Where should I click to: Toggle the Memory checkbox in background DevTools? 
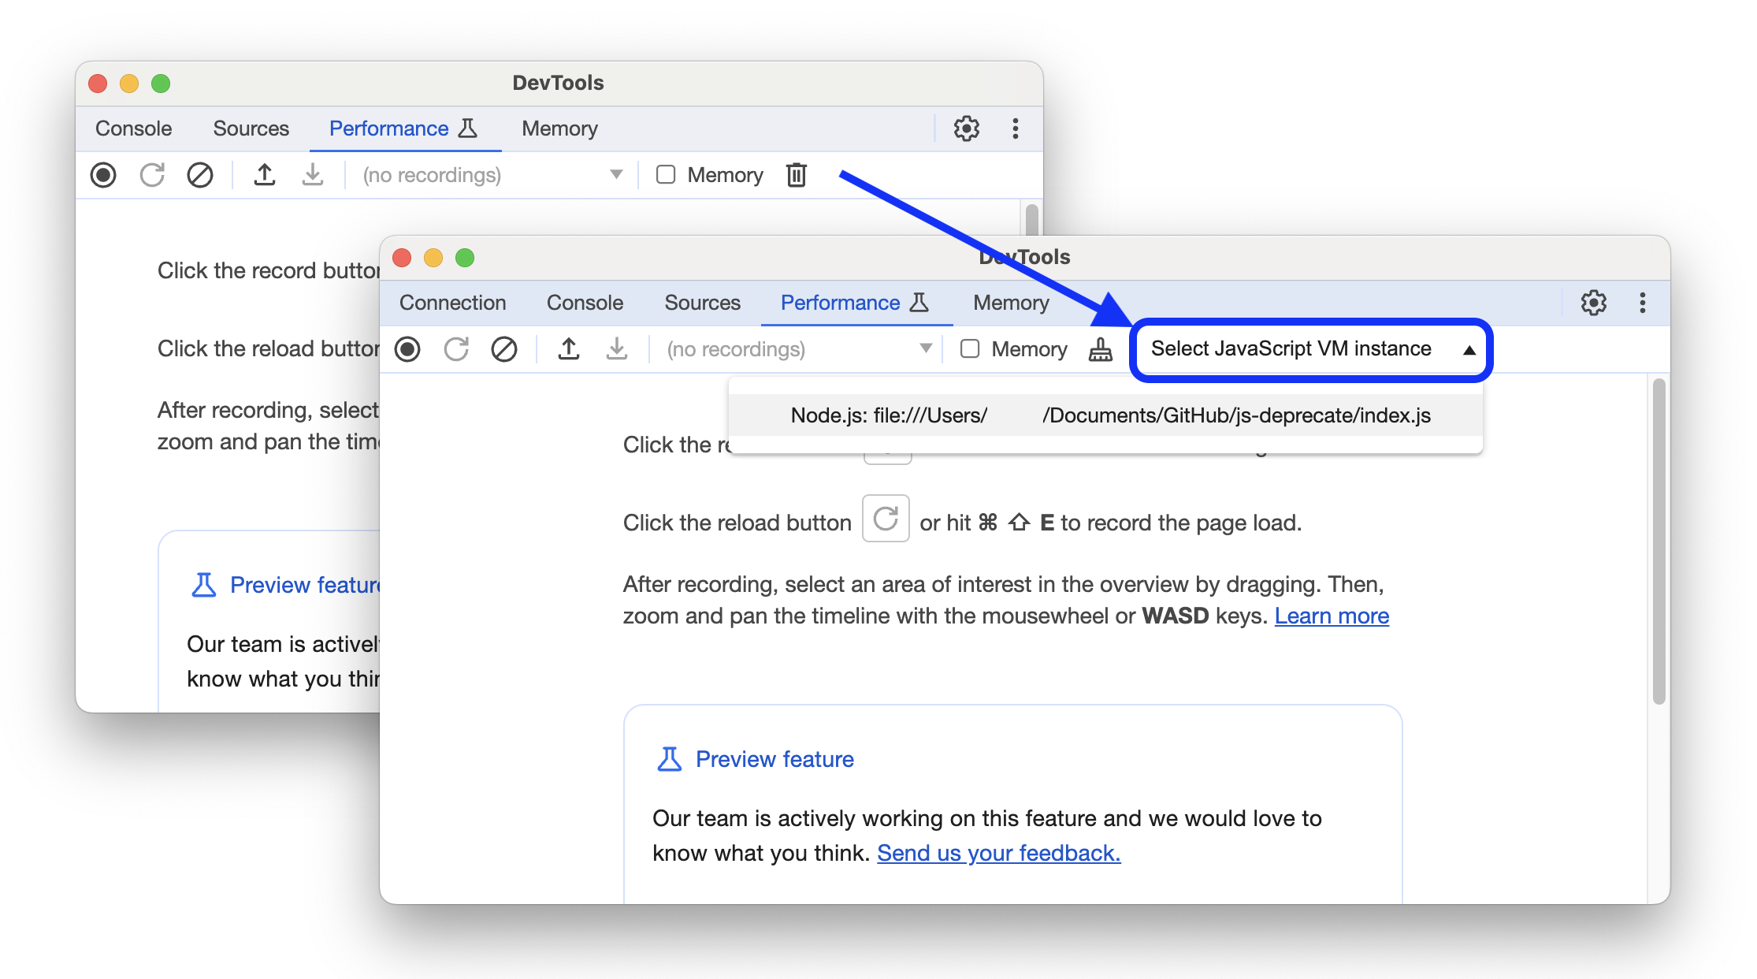point(663,173)
